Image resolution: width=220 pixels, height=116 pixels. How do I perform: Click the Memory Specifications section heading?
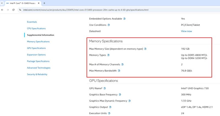106,41
